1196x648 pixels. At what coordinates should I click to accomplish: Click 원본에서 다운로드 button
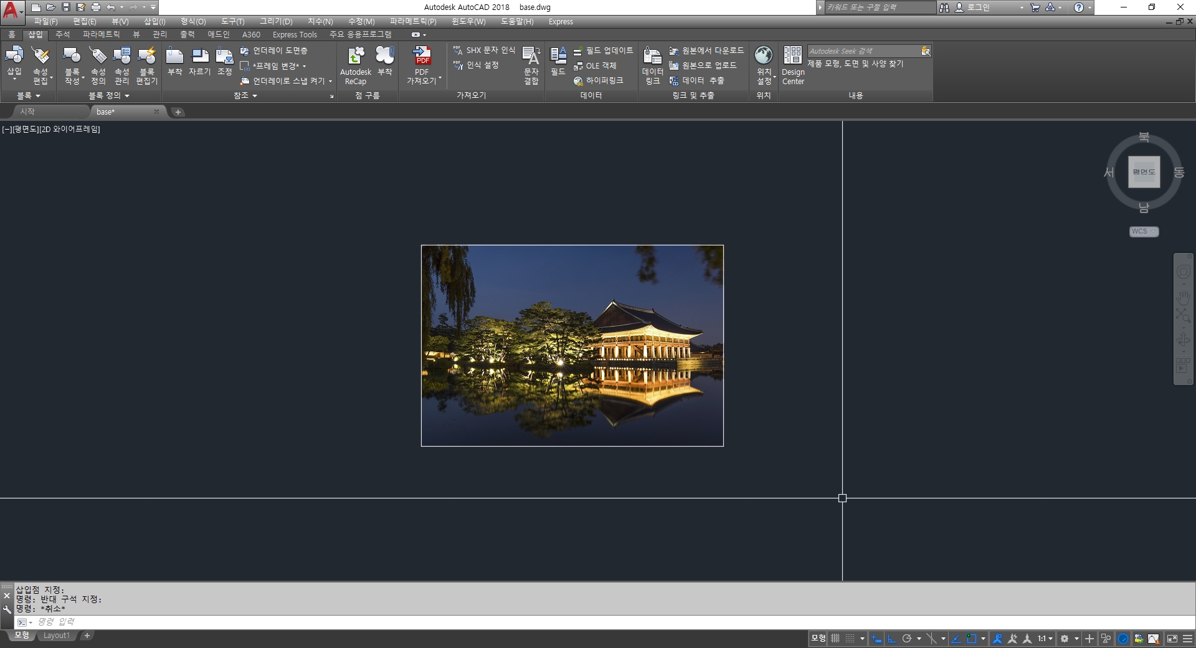tap(706, 50)
